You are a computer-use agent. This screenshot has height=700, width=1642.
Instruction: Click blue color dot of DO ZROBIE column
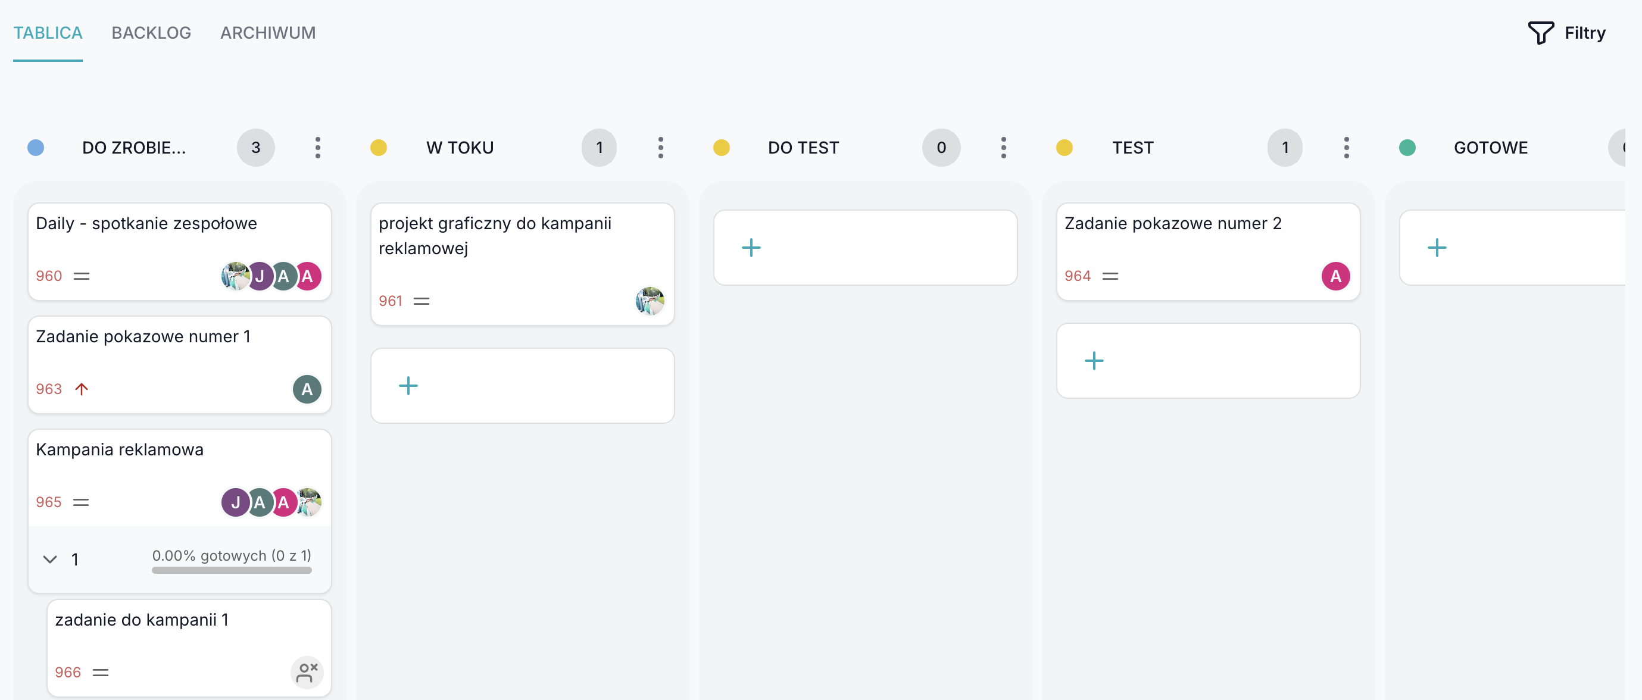(36, 148)
